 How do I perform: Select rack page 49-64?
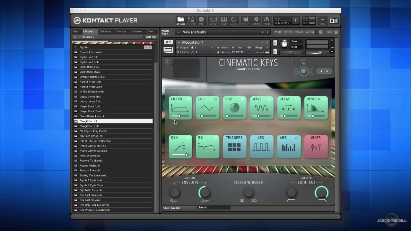coord(310,32)
